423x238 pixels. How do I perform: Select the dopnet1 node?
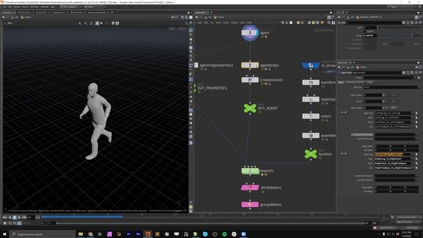pyautogui.click(x=250, y=171)
